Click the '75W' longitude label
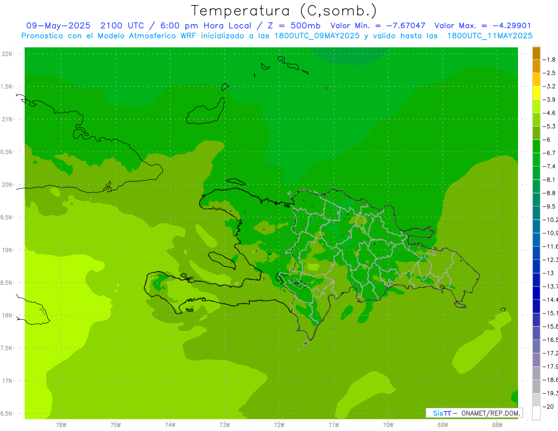558x431 pixels. pos(116,424)
